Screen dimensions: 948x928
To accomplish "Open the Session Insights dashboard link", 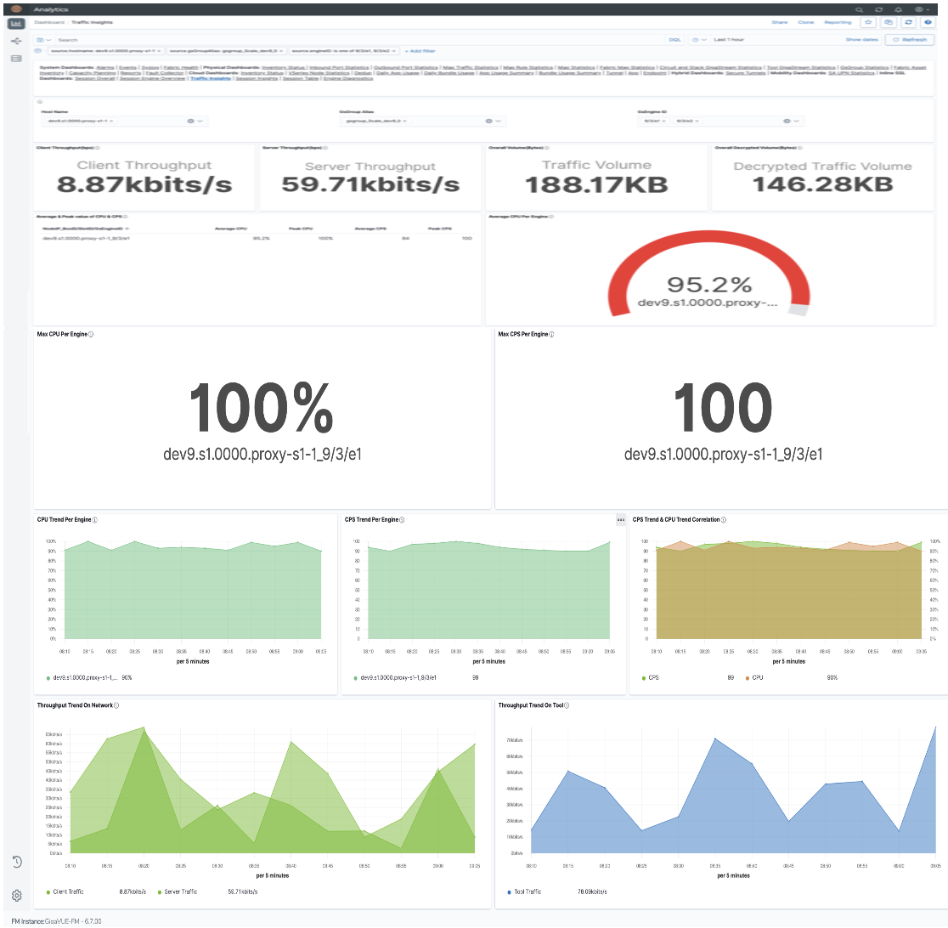I will (x=257, y=78).
